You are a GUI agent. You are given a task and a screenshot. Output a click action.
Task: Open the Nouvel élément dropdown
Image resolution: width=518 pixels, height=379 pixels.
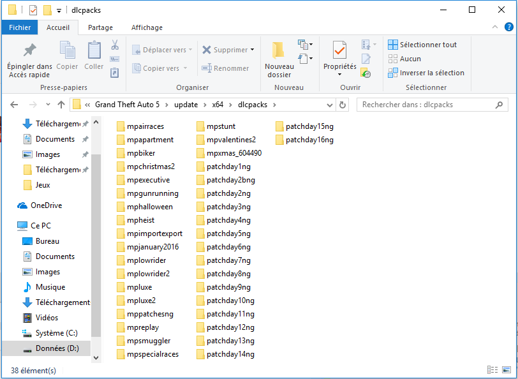click(305, 44)
